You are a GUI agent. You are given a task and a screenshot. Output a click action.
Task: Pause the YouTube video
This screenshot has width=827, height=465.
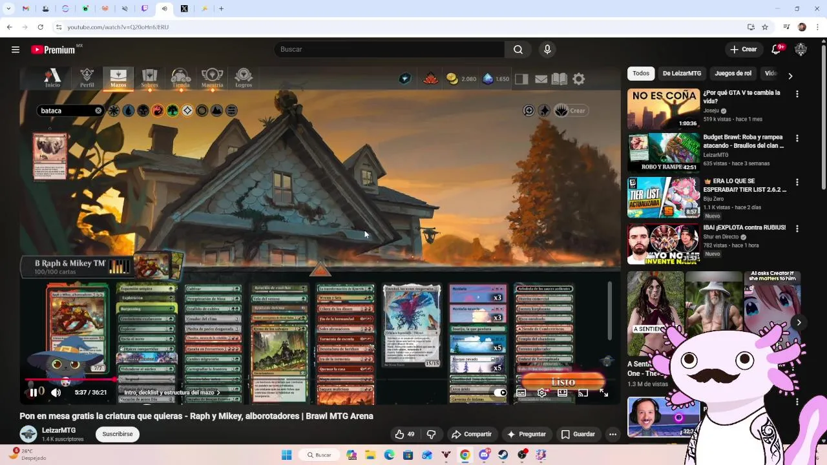[x=33, y=392]
